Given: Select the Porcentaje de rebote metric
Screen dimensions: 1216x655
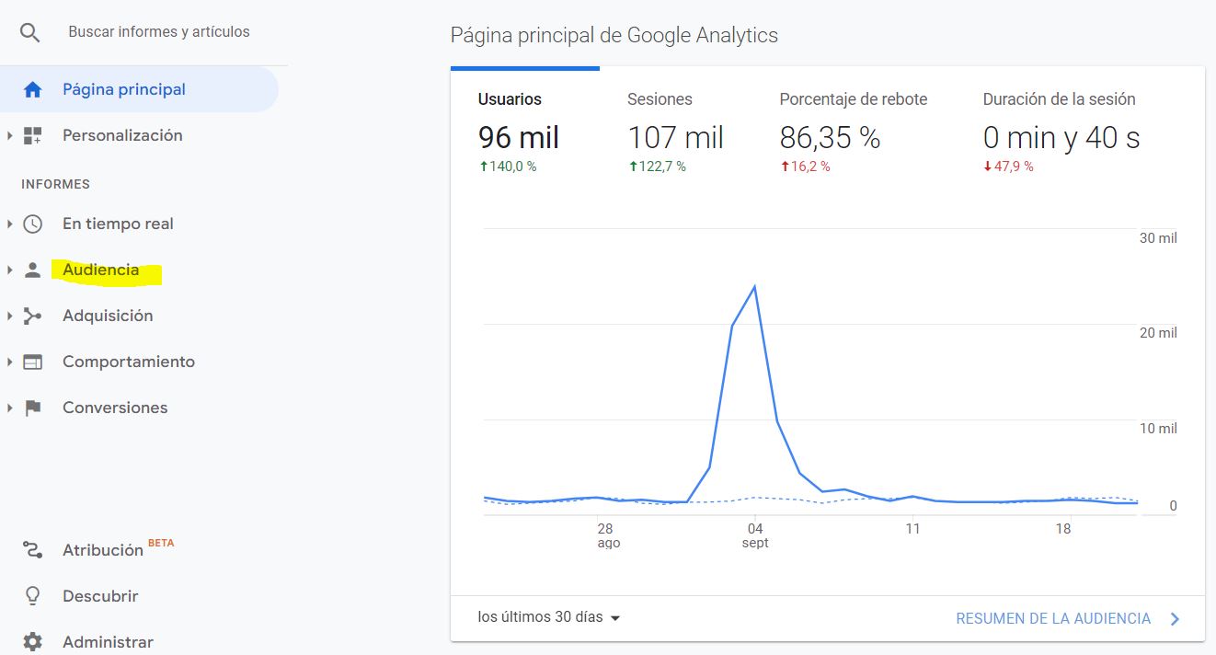Looking at the screenshot, I should [853, 99].
